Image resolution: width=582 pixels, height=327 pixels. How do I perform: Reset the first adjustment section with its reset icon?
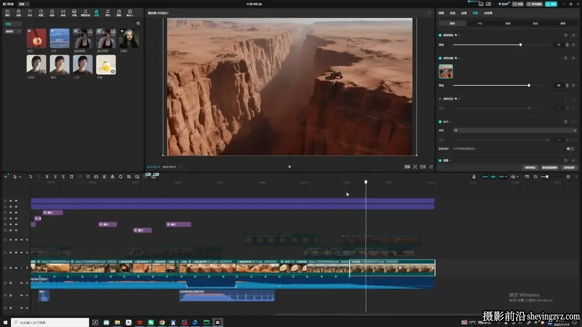coord(566,35)
